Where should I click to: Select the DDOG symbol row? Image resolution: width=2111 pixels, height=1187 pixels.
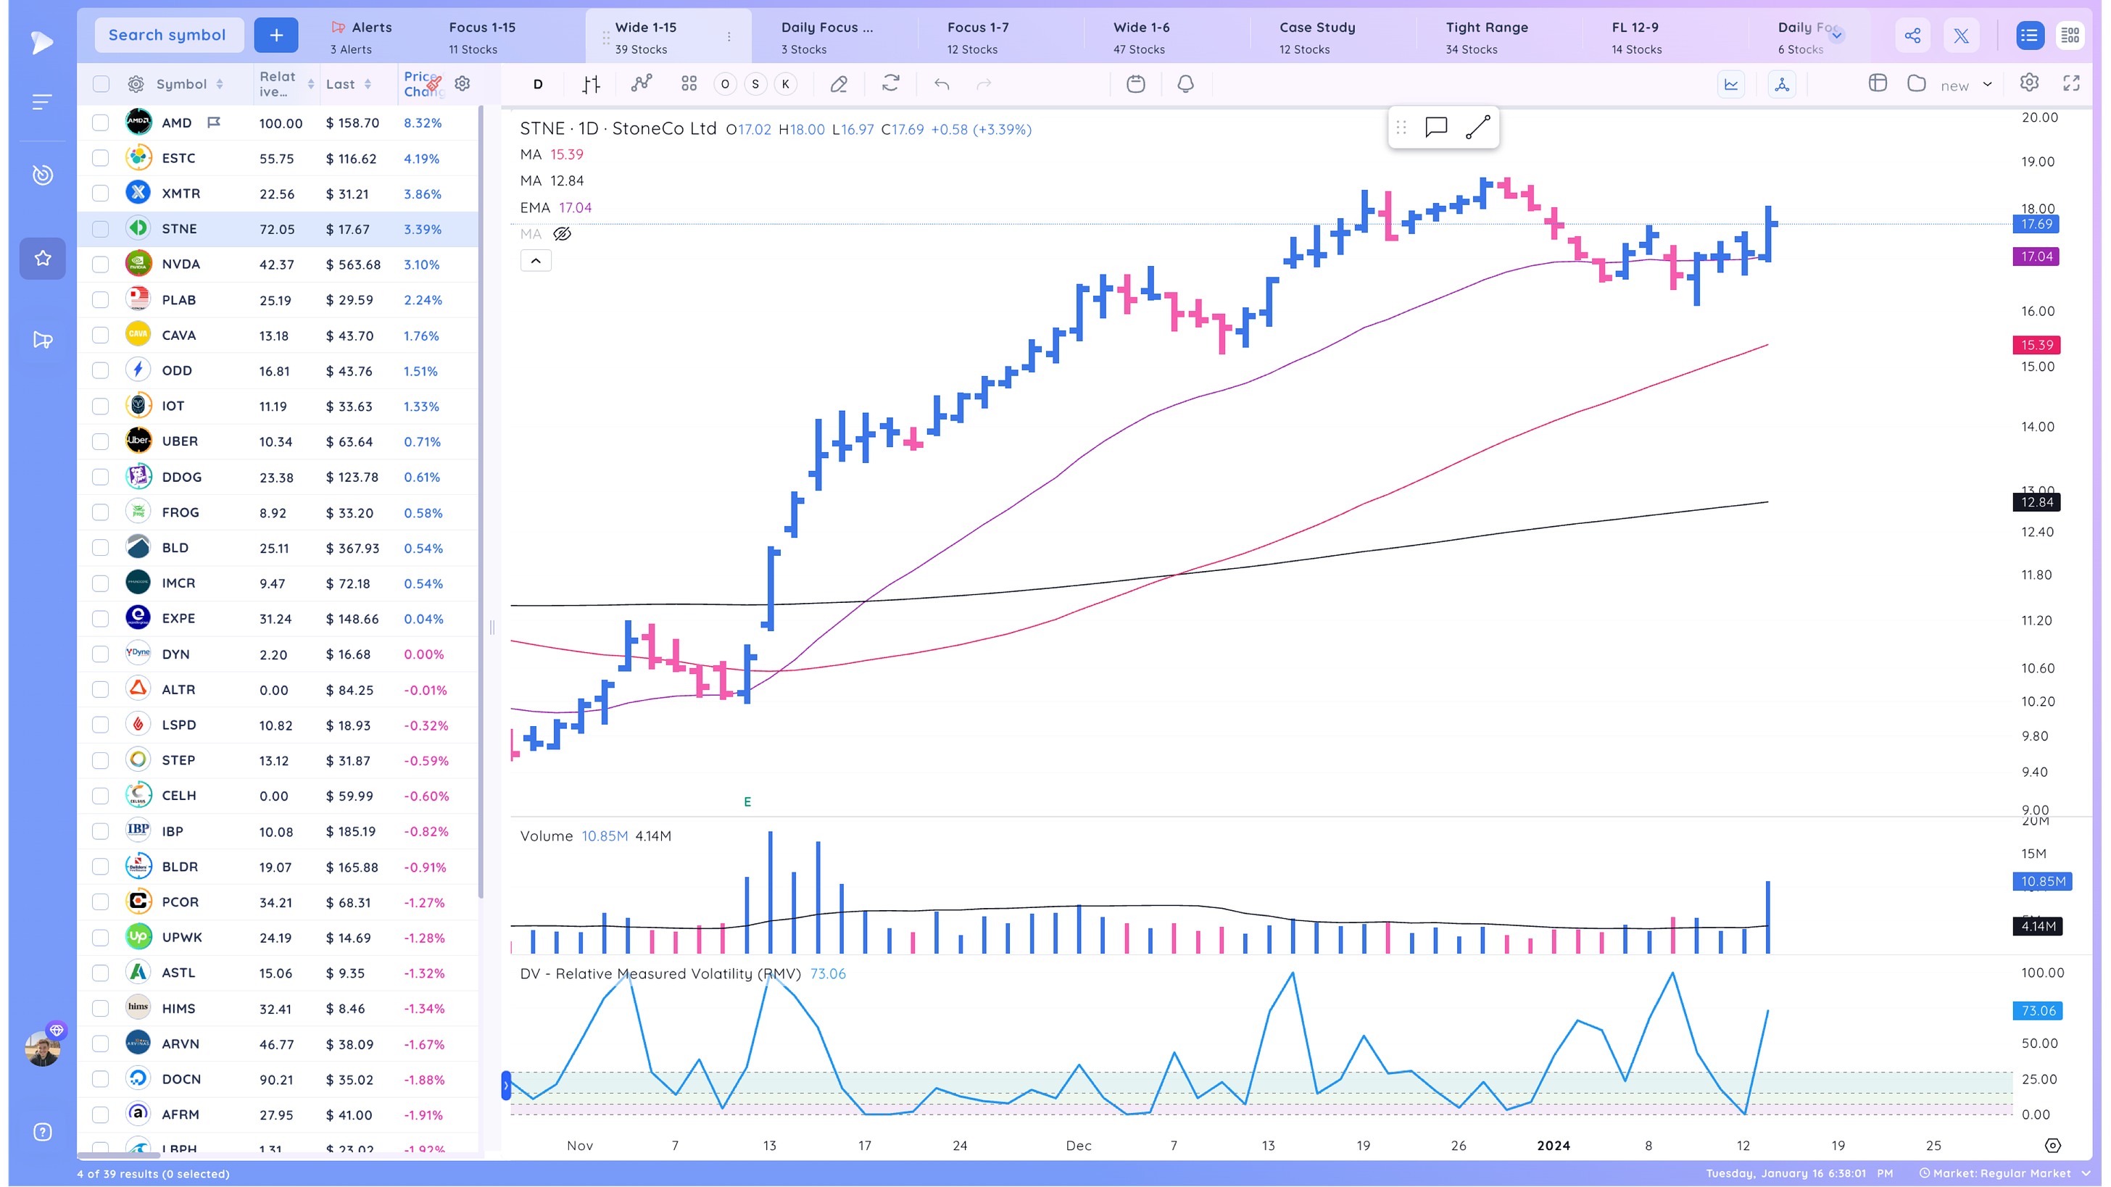(278, 477)
